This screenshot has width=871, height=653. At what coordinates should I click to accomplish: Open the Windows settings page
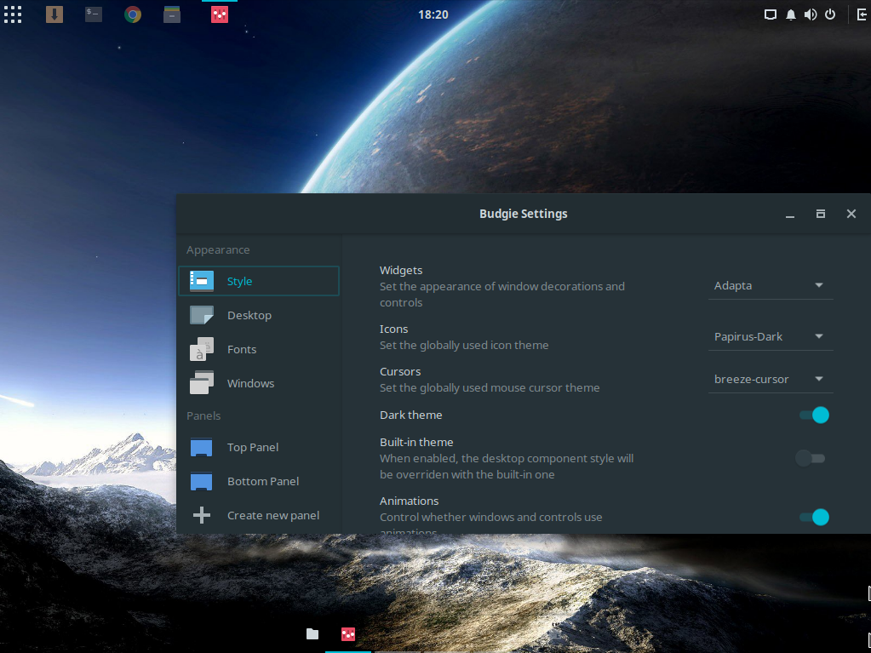258,383
